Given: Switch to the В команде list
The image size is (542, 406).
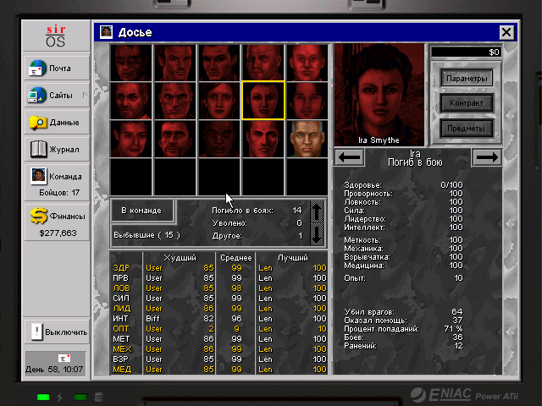Looking at the screenshot, I should point(141,211).
